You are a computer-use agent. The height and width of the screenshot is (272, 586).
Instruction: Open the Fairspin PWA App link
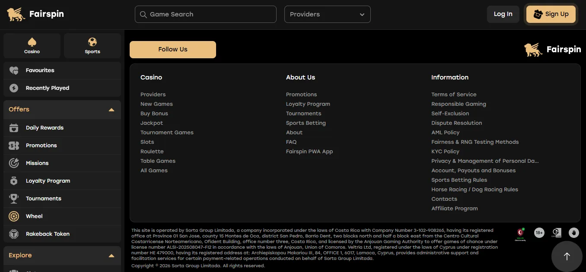(309, 152)
